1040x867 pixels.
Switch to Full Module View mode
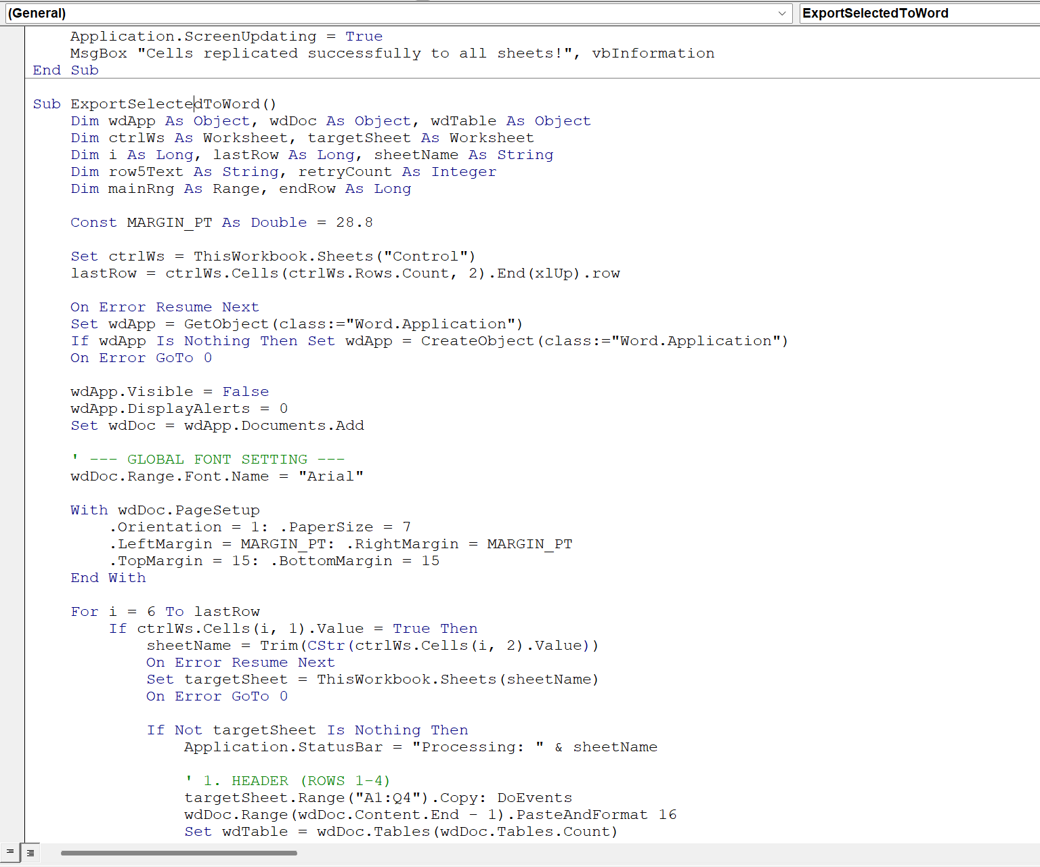coord(30,852)
